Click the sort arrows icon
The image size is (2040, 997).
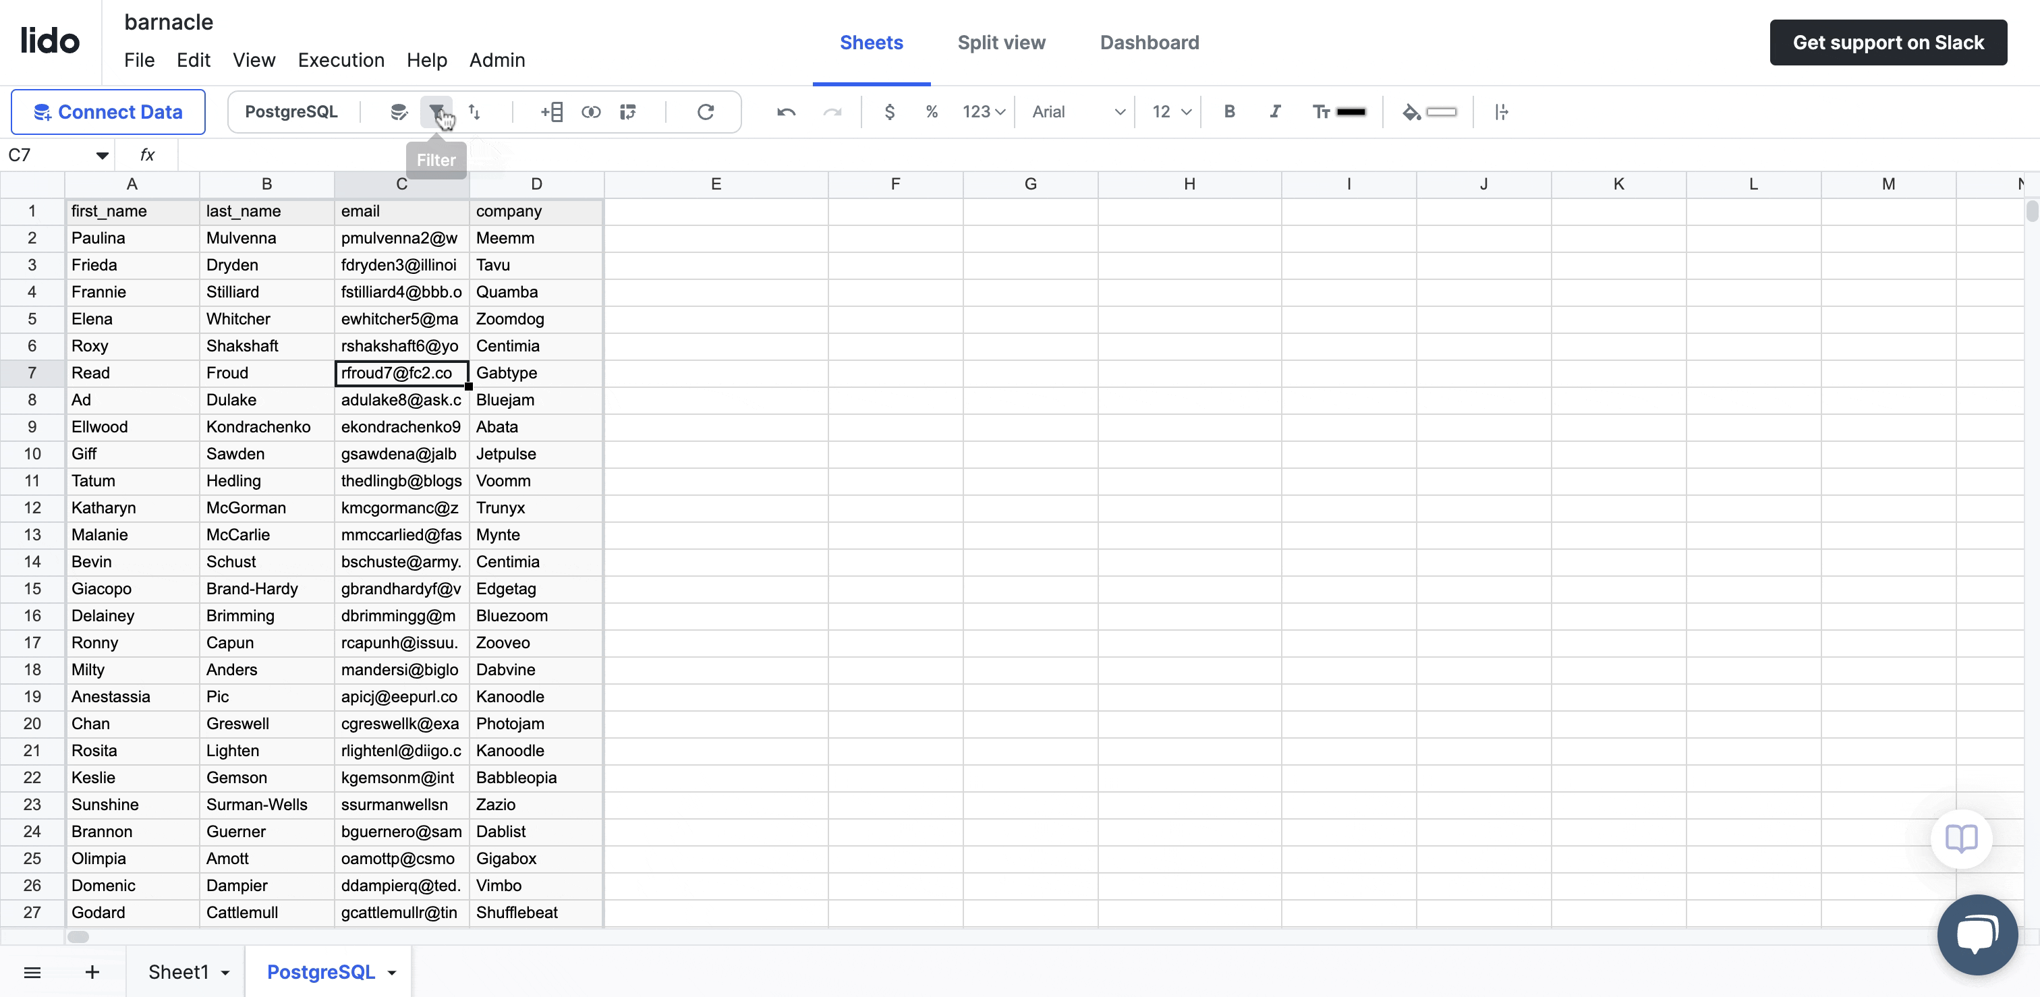click(x=474, y=112)
